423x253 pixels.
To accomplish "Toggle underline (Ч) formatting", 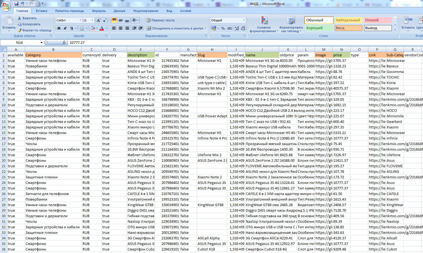I will coord(71,28).
